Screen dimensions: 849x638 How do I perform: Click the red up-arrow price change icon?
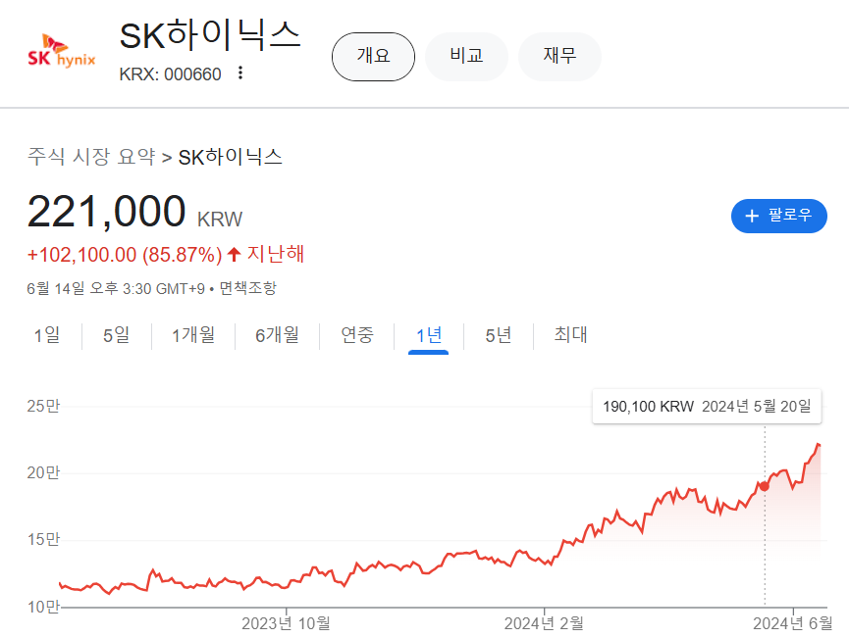[x=234, y=255]
